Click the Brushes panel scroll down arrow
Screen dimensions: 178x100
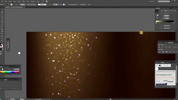click(x=176, y=85)
